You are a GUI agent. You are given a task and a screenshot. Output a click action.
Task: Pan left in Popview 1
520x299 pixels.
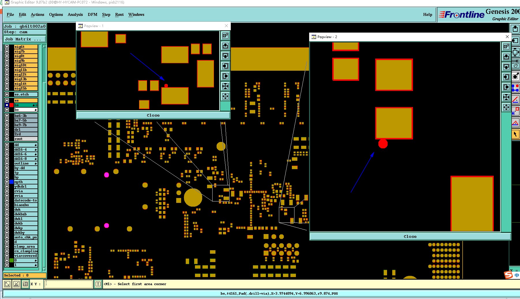click(225, 66)
